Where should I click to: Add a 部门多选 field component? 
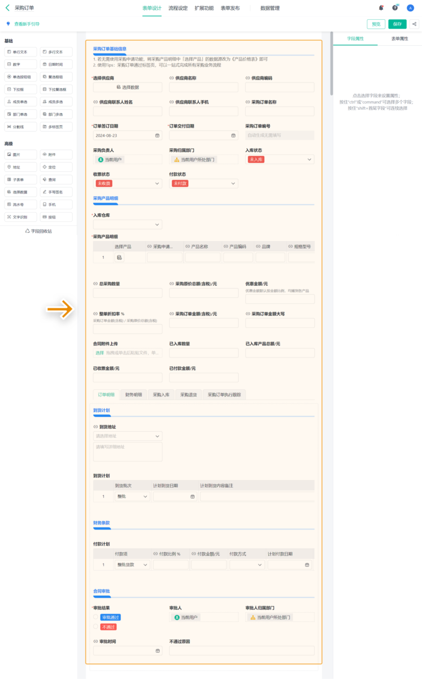[x=56, y=114]
